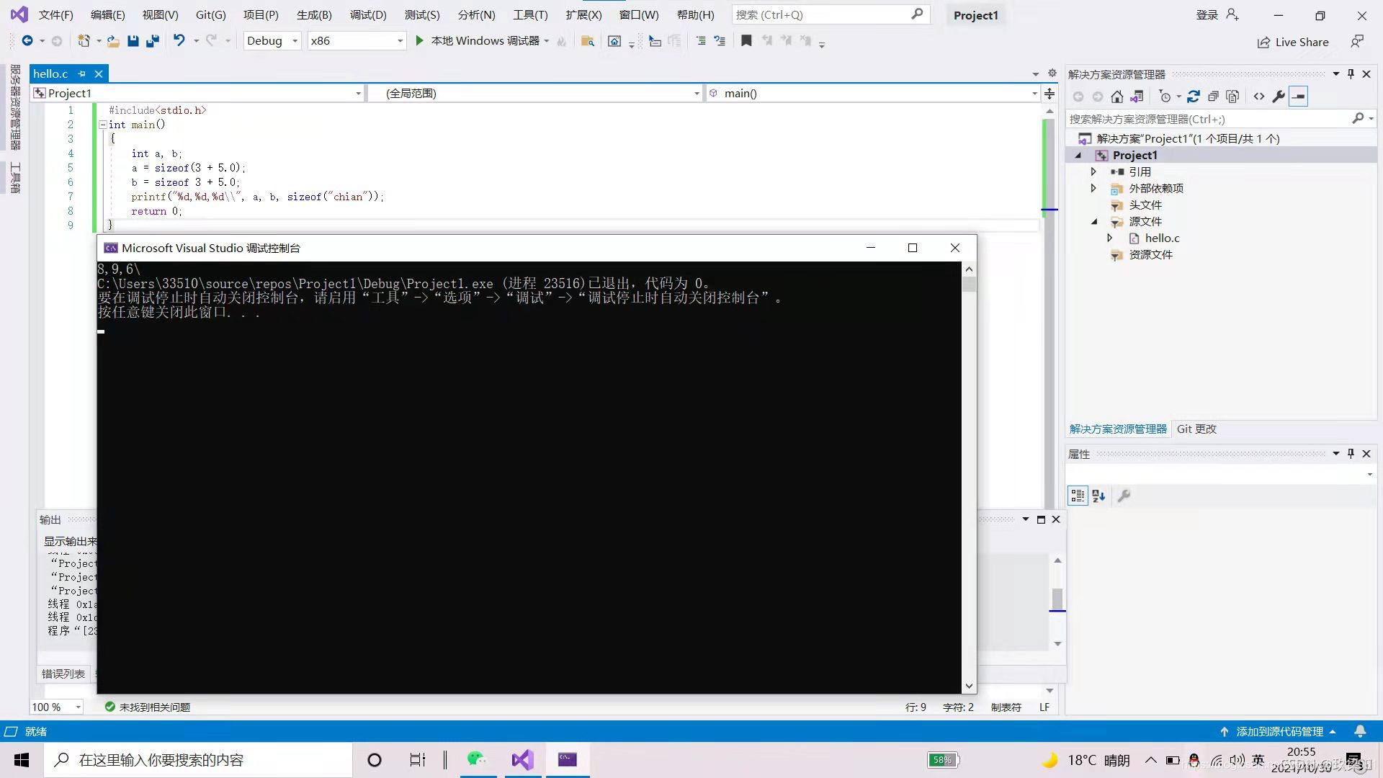Click the Solution Explorer home icon
1383x778 pixels.
tap(1116, 97)
